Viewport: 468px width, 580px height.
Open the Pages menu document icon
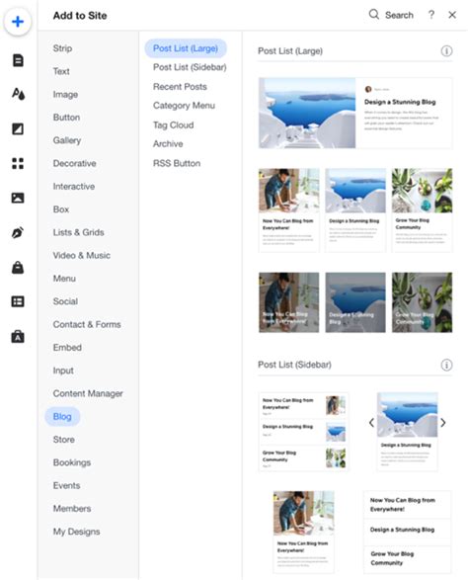tap(18, 60)
